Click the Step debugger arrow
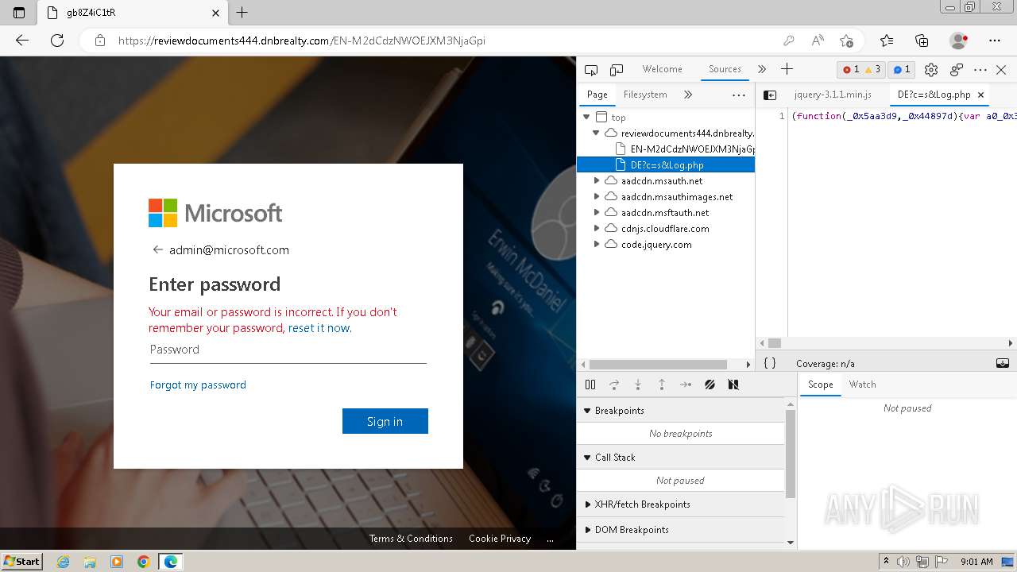 tap(686, 385)
